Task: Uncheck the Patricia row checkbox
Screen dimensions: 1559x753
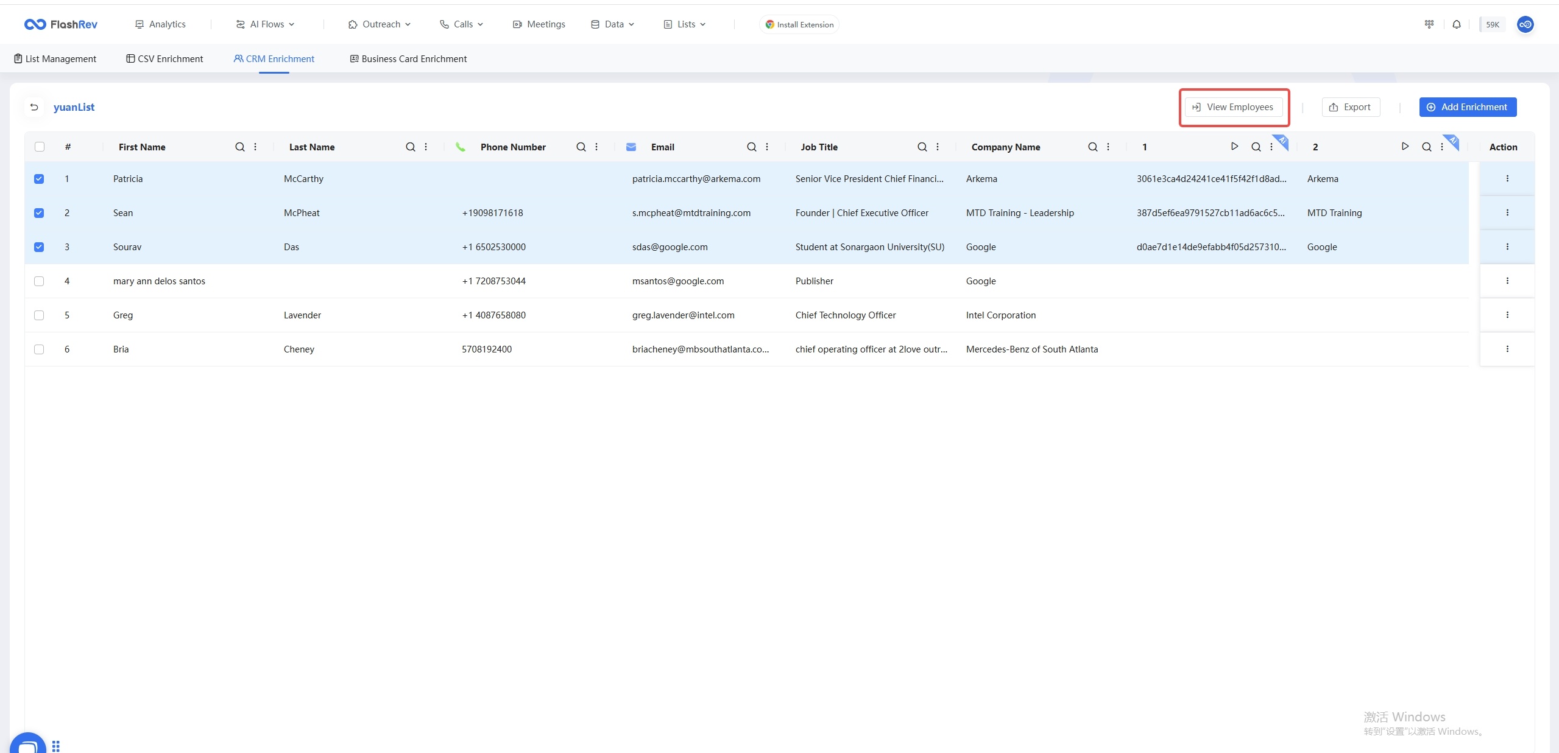Action: [39, 178]
